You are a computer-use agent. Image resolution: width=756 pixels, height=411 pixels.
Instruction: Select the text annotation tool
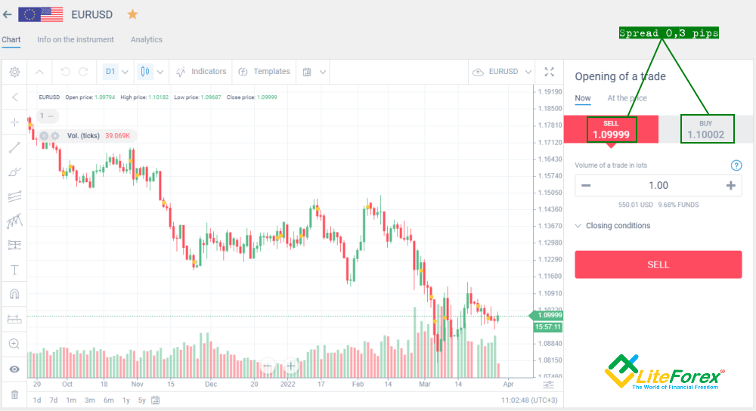14,270
